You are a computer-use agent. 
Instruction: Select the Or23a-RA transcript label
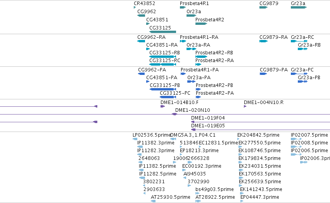click(x=198, y=45)
